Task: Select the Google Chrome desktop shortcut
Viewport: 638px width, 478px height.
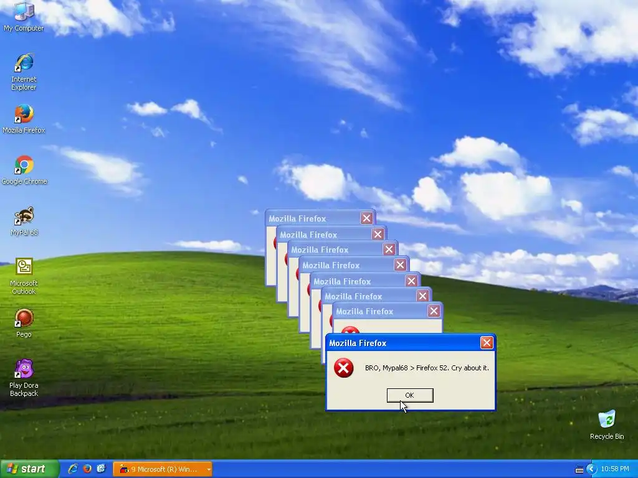Action: pyautogui.click(x=24, y=170)
